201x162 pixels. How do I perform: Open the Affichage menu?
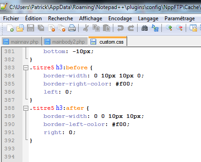point(91,18)
